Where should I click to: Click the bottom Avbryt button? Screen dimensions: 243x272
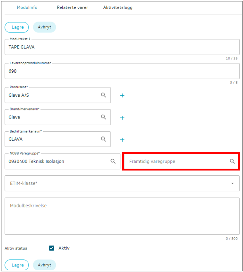coord(44,265)
